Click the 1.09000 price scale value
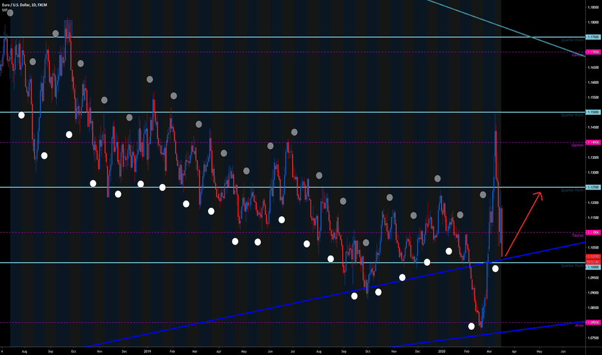 593,292
